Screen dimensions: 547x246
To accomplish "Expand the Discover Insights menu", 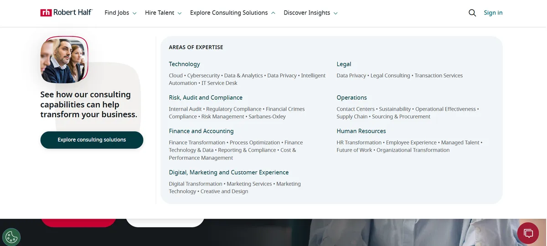I will [310, 13].
